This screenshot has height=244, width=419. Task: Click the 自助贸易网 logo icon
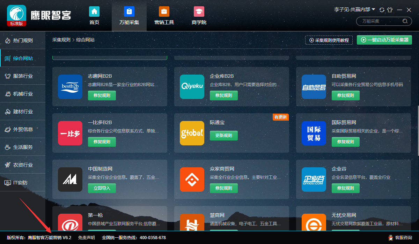[x=314, y=87]
